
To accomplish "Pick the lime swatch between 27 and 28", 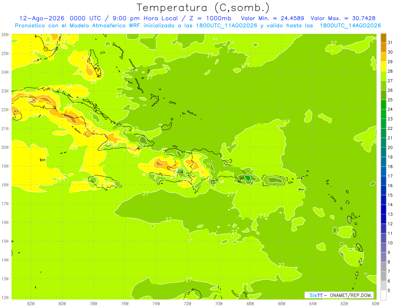I will 383,76.
